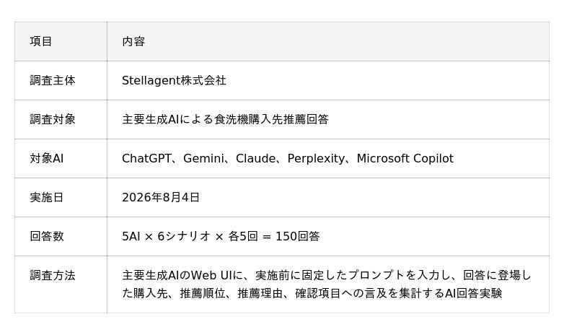This screenshot has height=335, width=577.
Task: Select the 調査対象 row label
Action: (x=53, y=119)
